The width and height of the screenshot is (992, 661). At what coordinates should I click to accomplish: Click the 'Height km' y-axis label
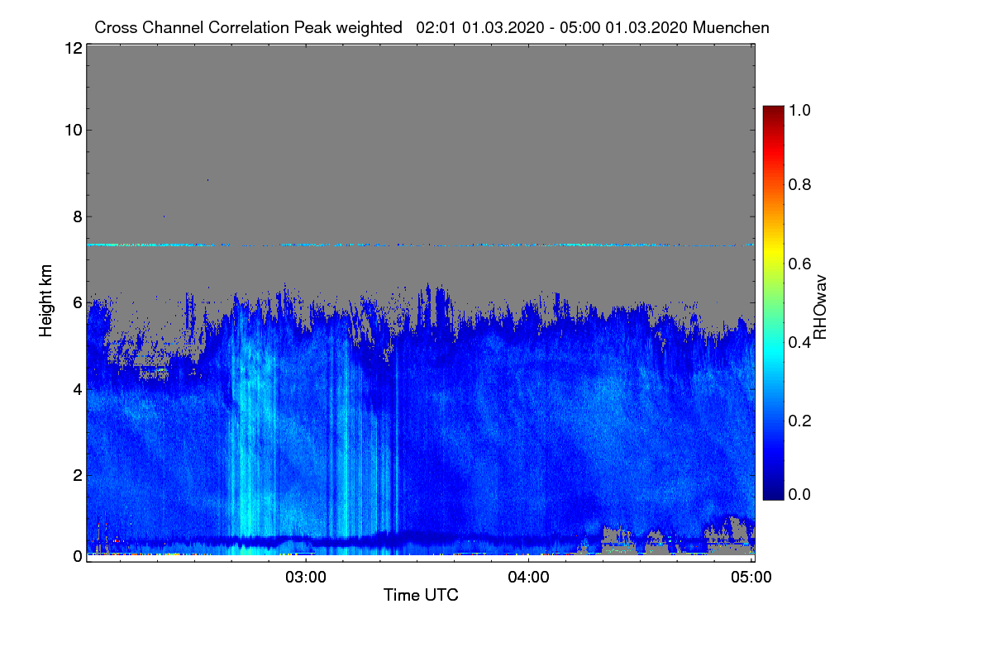[45, 301]
